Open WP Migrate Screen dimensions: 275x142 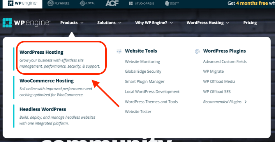[213, 72]
